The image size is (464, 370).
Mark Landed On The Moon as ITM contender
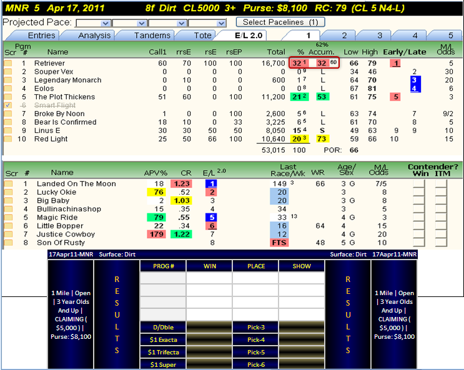tap(441, 183)
